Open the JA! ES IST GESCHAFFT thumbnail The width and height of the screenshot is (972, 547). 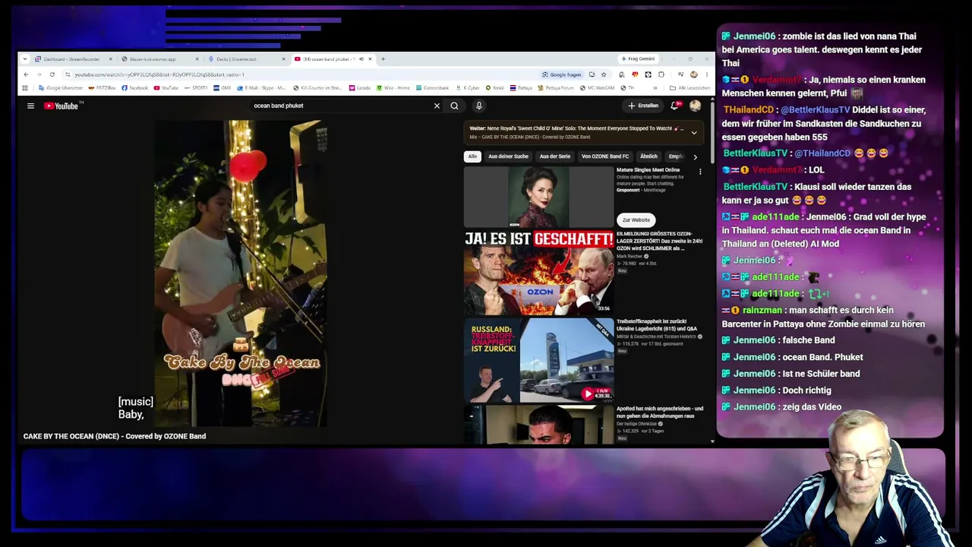(538, 273)
